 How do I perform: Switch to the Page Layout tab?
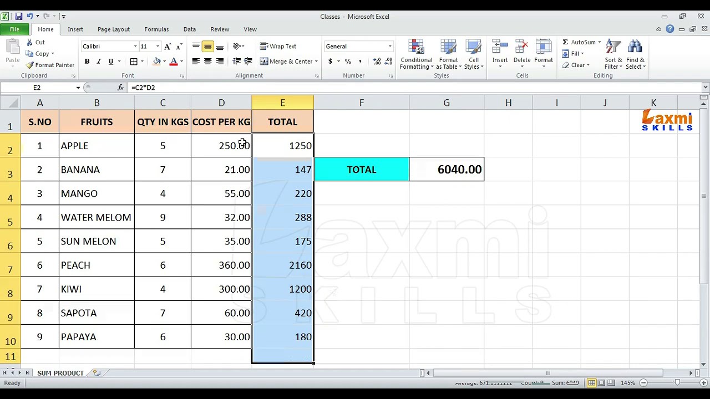click(114, 29)
